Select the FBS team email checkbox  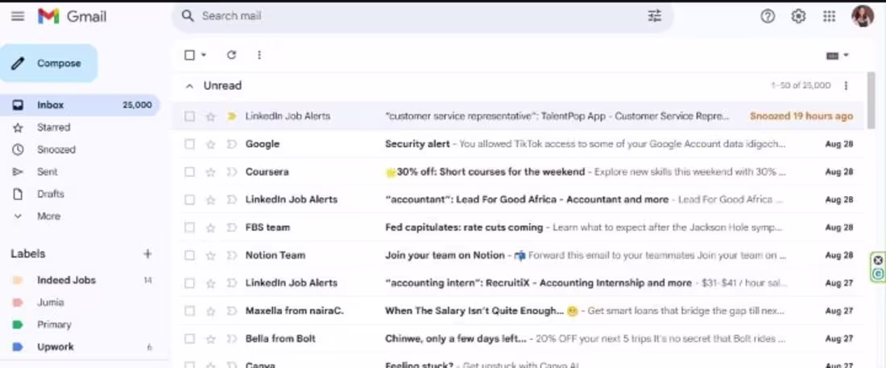tap(190, 227)
